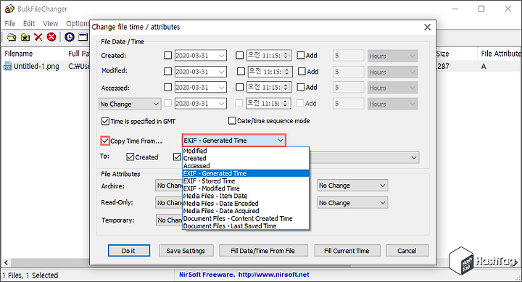Click the window icon after the clock
Image resolution: width=522 pixels, height=282 pixels.
83,37
